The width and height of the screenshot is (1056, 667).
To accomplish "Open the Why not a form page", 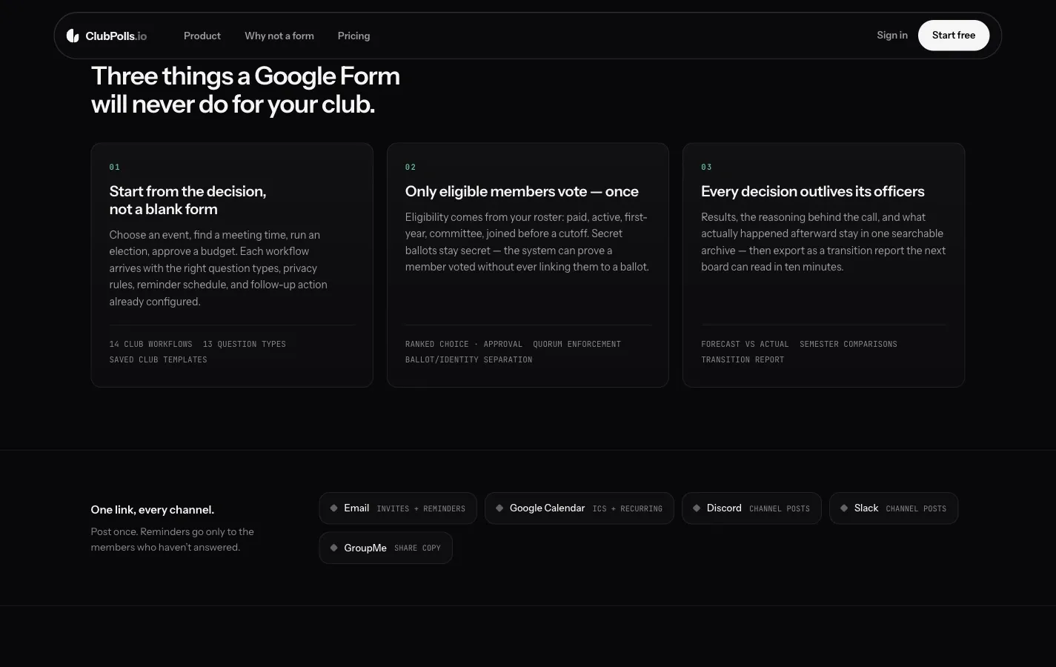I will [279, 36].
